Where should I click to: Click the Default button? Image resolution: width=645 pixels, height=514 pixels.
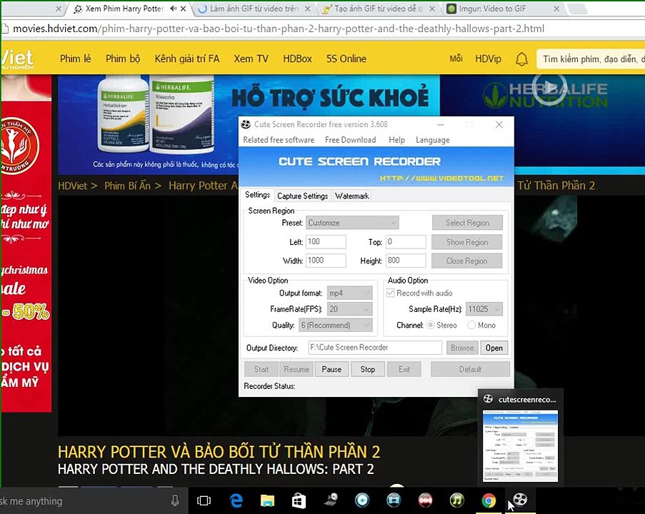click(x=470, y=369)
